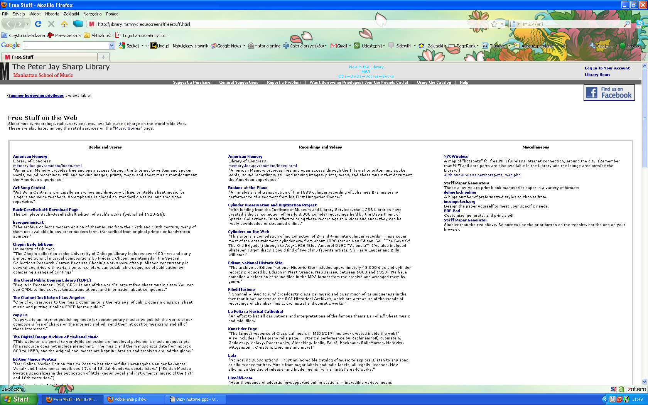Open Google News toolbar button
Image resolution: width=648 pixels, height=405 pixels.
coord(226,46)
